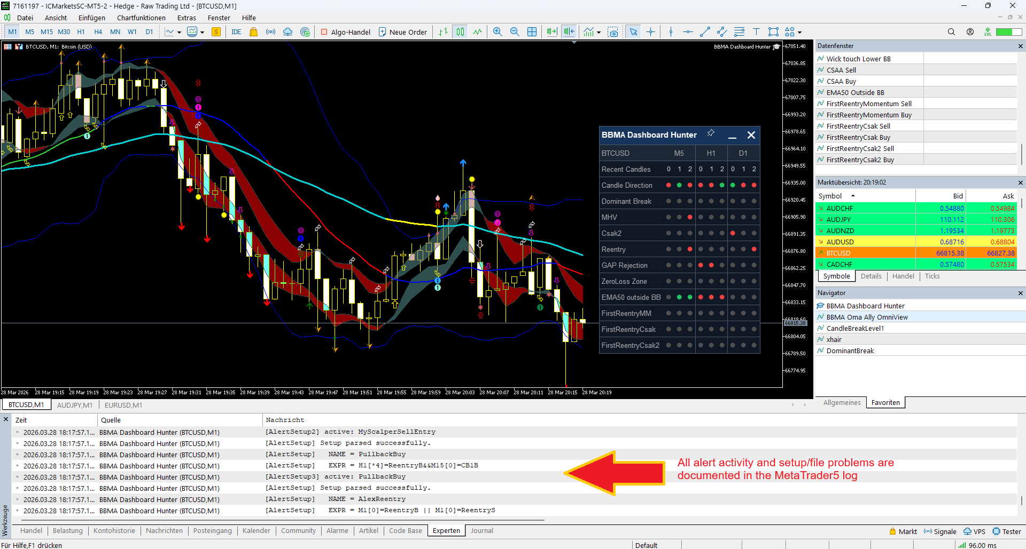The height and width of the screenshot is (549, 1026).
Task: Open the templates dropdown arrow
Action: 202,33
